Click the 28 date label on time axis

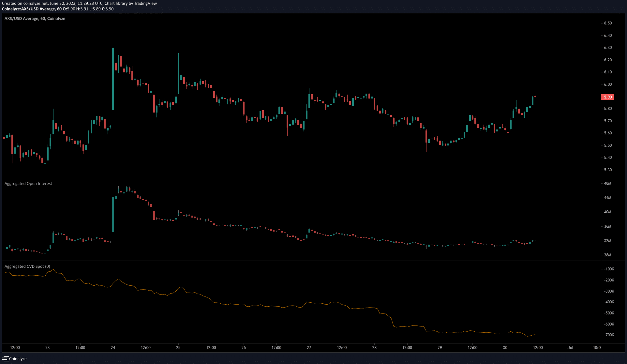tap(374, 348)
